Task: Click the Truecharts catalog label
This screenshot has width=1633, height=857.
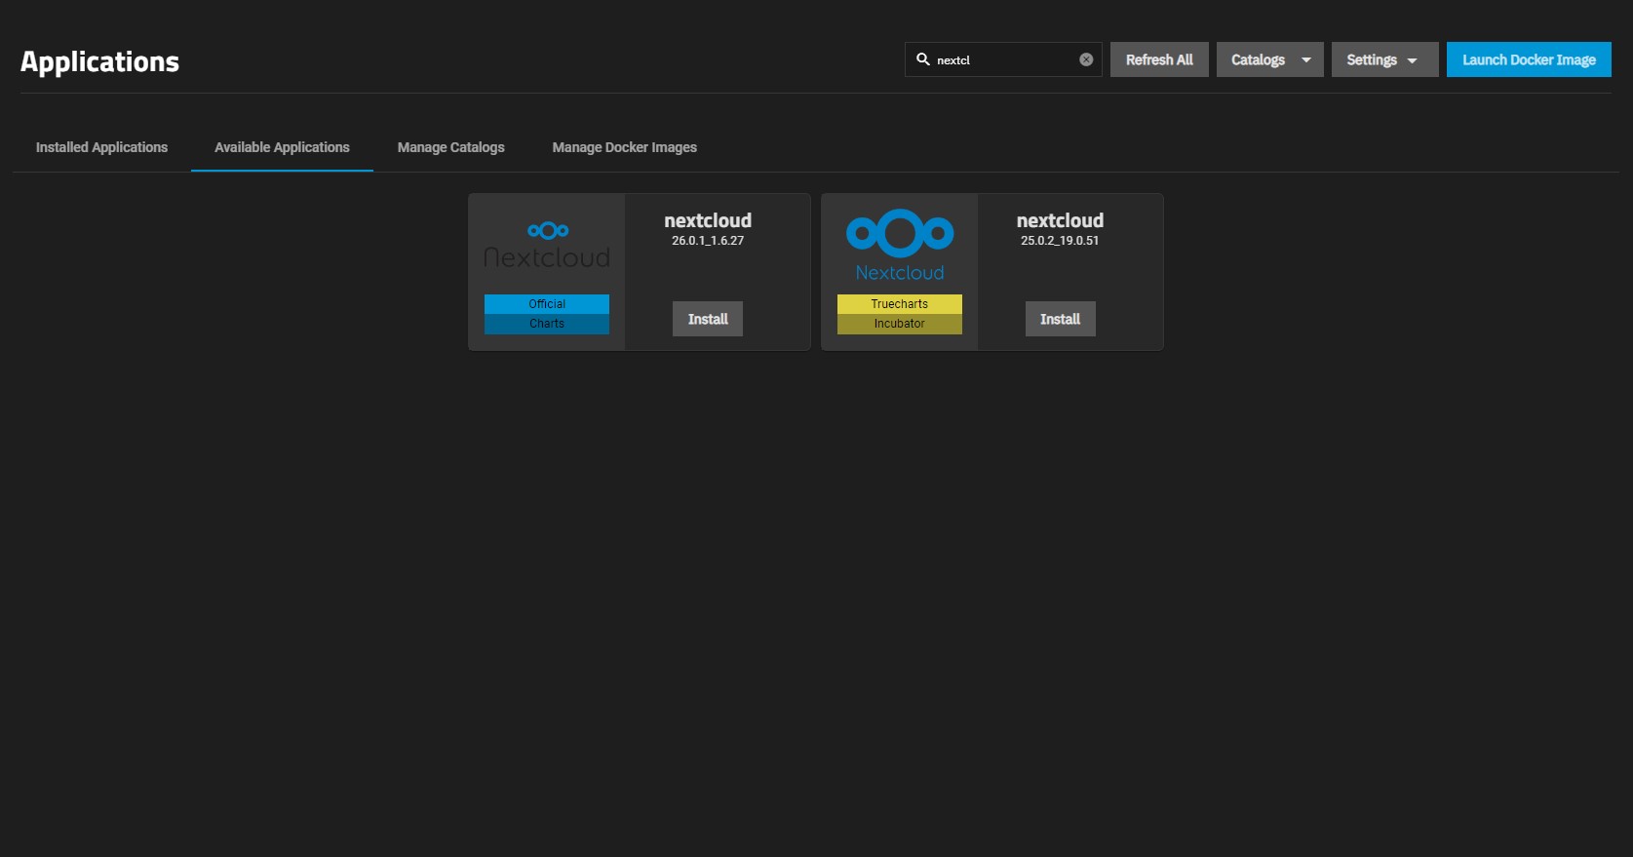Action: pyautogui.click(x=900, y=304)
